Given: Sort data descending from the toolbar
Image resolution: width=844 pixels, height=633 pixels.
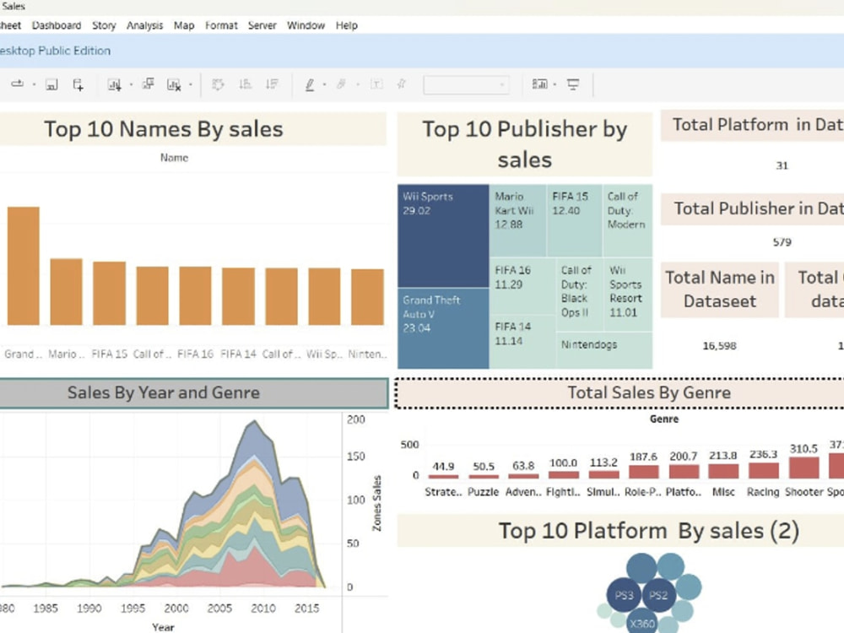Looking at the screenshot, I should pyautogui.click(x=271, y=84).
